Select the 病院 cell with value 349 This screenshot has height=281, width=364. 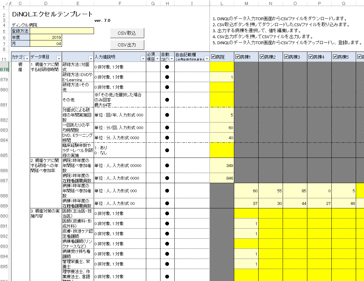click(x=222, y=165)
